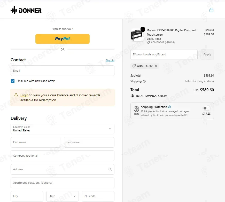Open the Shipping Protection info icon
225x202 pixels.
(x=169, y=107)
